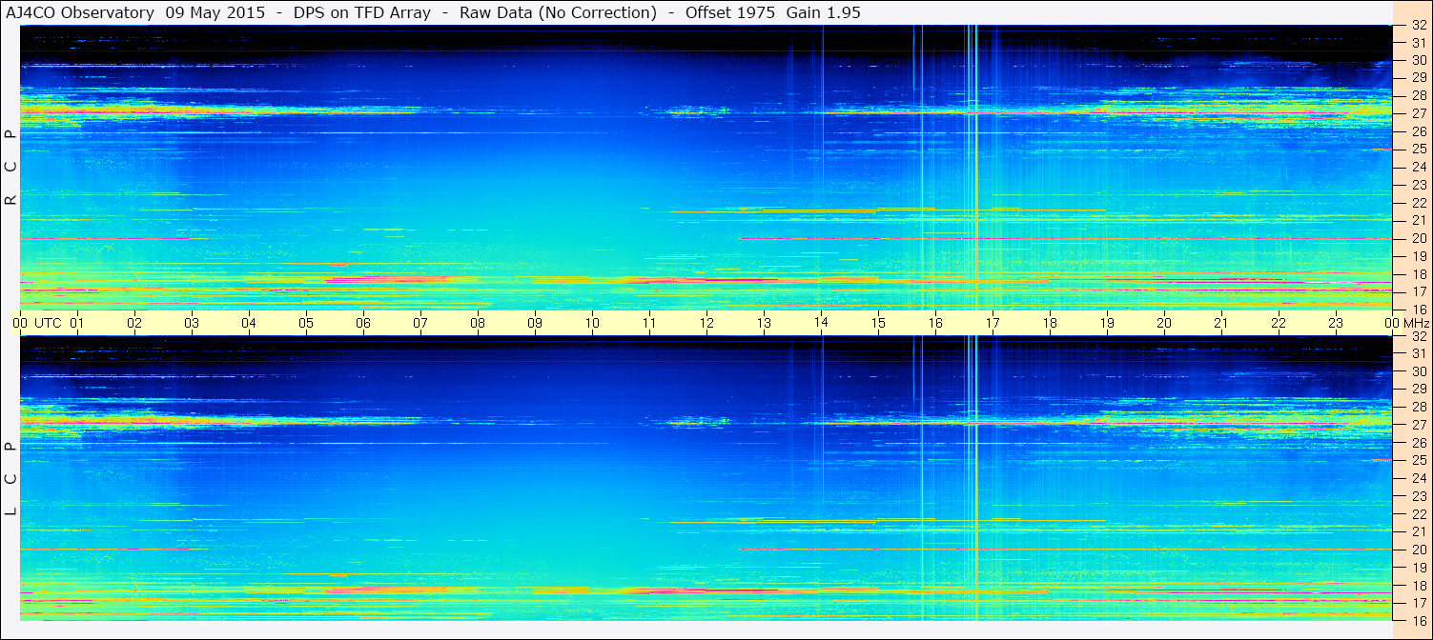Click the 16 MHz tick on LCP frequency scale

tap(1419, 620)
